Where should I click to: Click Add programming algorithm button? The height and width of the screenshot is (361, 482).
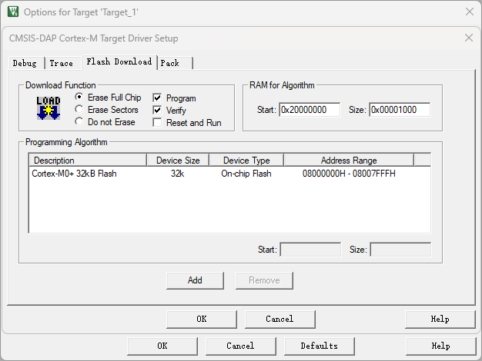[x=195, y=280]
